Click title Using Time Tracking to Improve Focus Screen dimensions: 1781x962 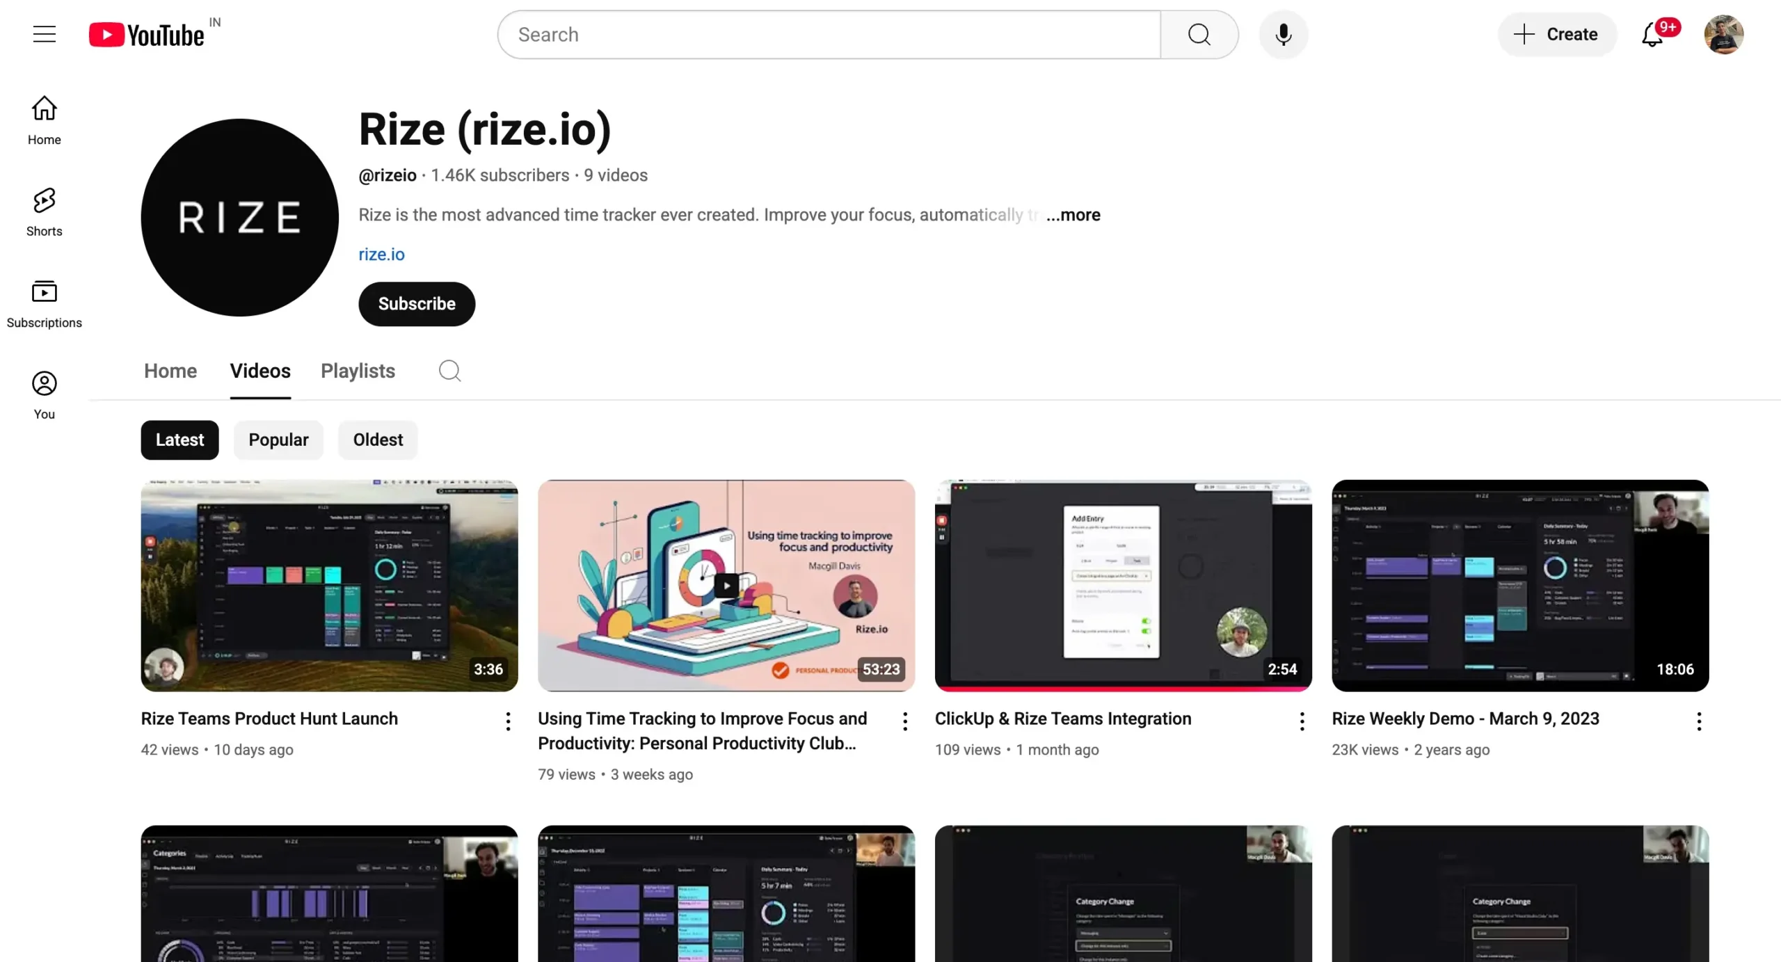click(x=702, y=730)
